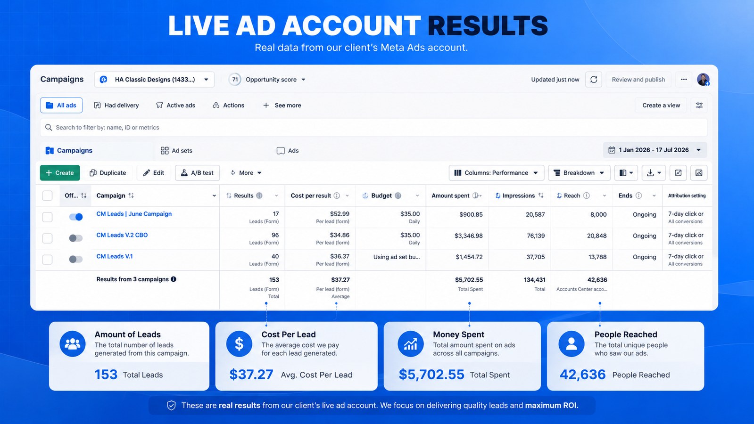754x424 pixels.
Task: Open the CM Leads V.1 campaign link
Action: (115, 256)
